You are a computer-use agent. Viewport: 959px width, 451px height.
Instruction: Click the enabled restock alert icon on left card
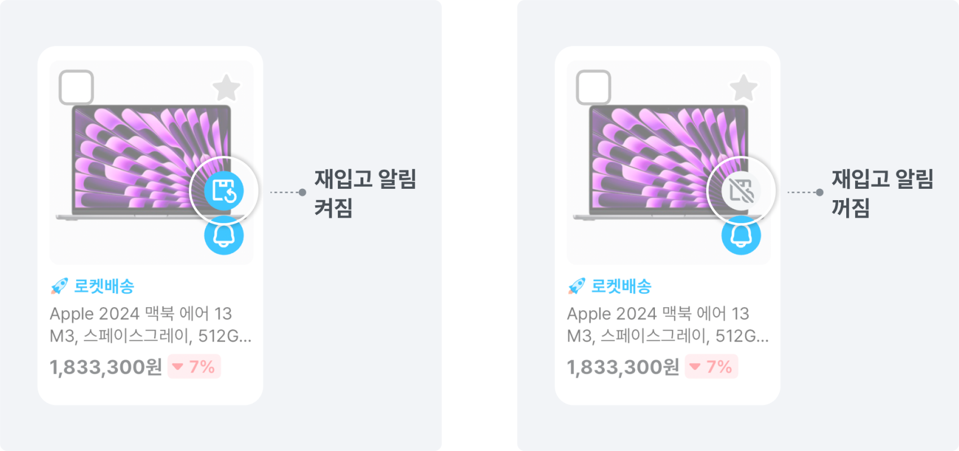[x=224, y=191]
